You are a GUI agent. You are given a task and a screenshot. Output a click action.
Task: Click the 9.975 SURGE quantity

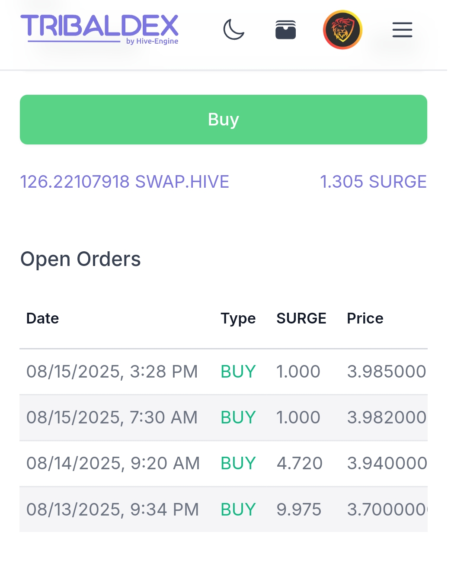coord(299,509)
